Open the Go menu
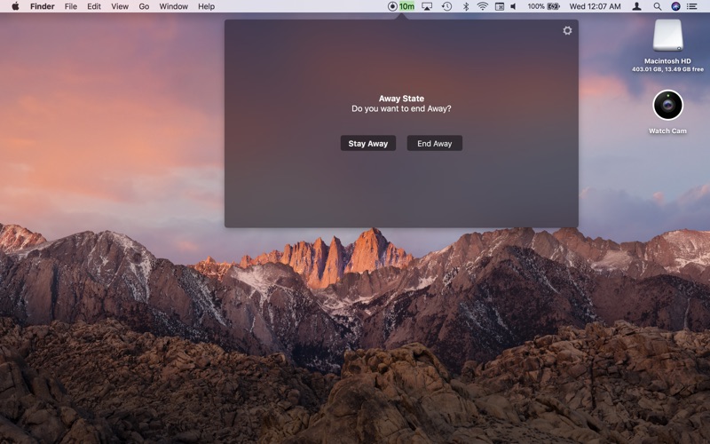The image size is (710, 444). (144, 6)
